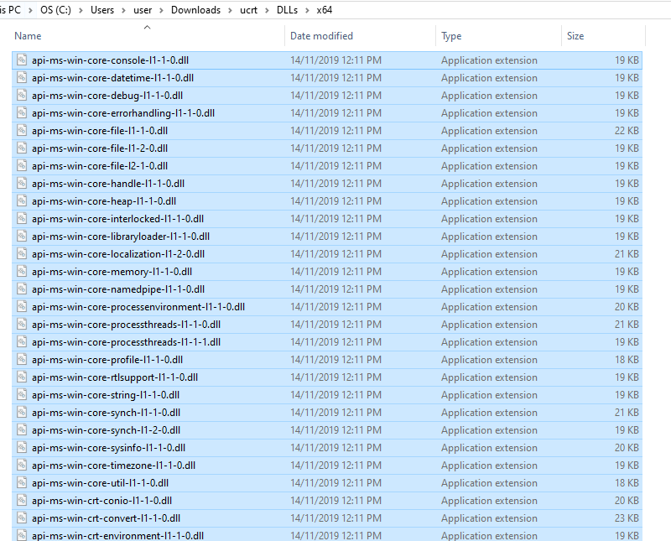Expand breadcrumb chevron after user folder
This screenshot has width=671, height=541.
(x=161, y=10)
